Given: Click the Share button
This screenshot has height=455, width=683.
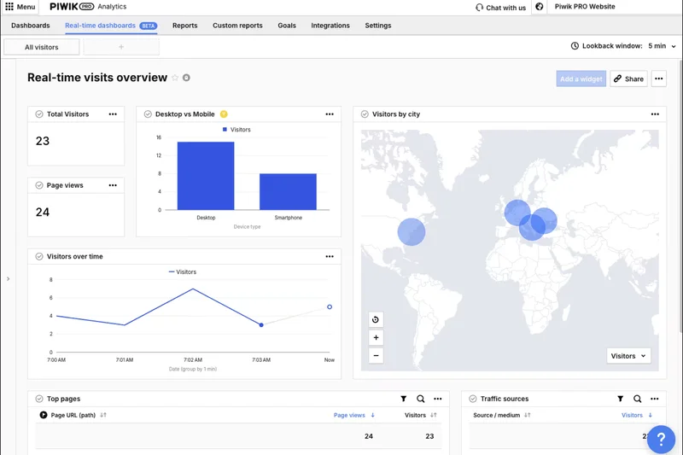Looking at the screenshot, I should (628, 79).
